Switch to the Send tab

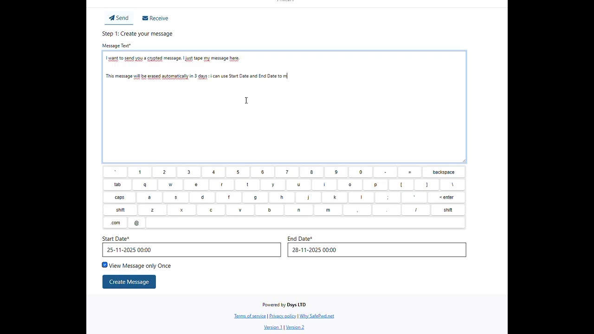coord(119,18)
